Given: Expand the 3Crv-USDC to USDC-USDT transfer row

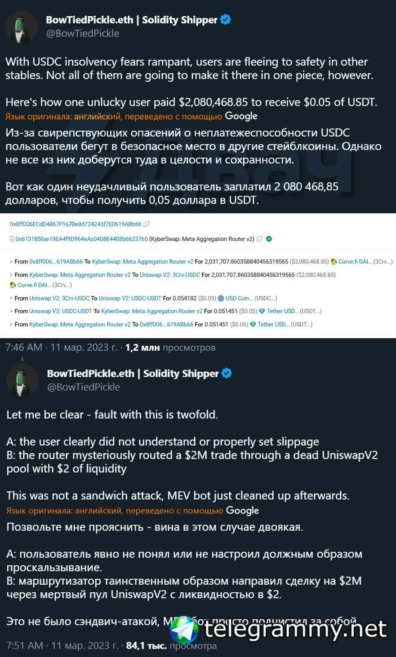Looking at the screenshot, I should 11,298.
